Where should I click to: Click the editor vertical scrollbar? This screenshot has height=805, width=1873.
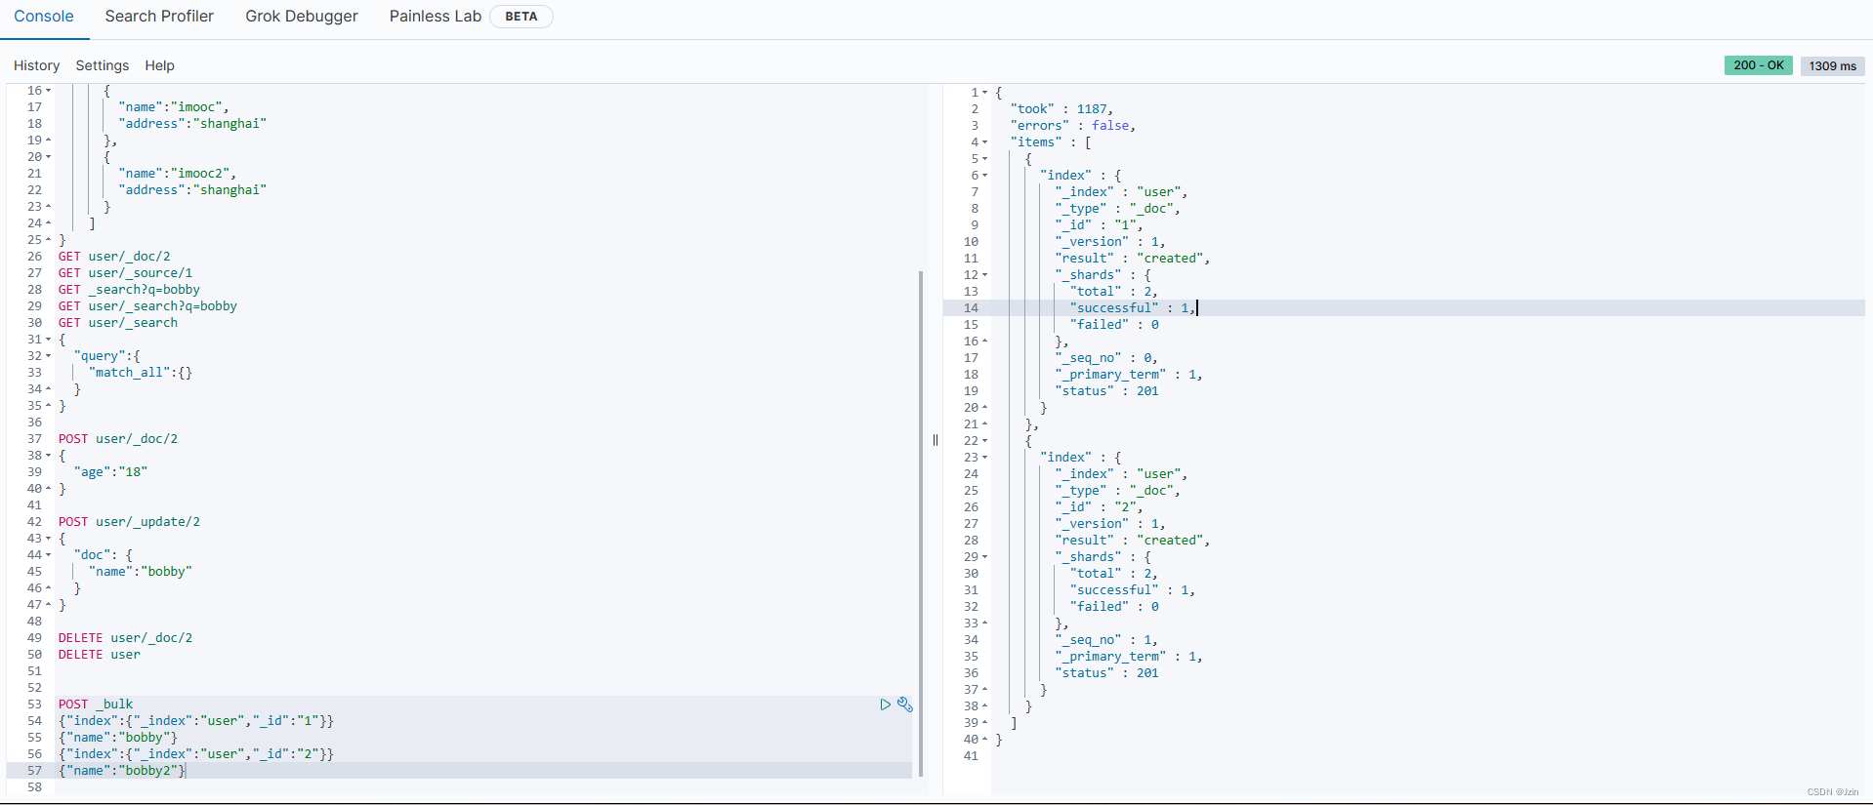point(921,523)
